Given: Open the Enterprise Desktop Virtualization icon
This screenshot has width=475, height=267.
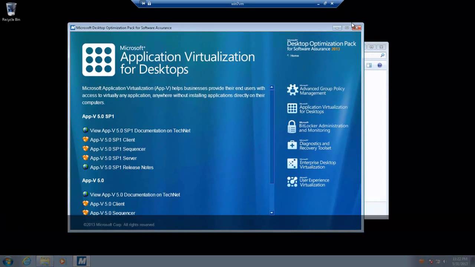Looking at the screenshot, I should point(292,164).
